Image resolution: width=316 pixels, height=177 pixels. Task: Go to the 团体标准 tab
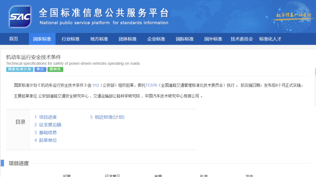click(x=128, y=39)
